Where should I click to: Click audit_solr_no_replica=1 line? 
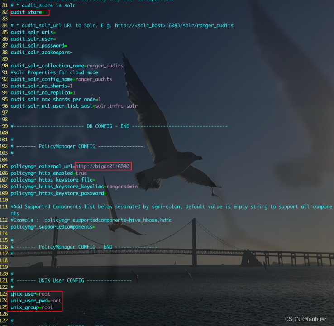click(43, 93)
